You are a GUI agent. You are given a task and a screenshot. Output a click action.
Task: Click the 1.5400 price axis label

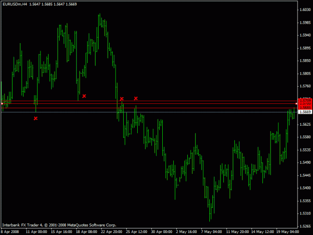pyautogui.click(x=305, y=188)
